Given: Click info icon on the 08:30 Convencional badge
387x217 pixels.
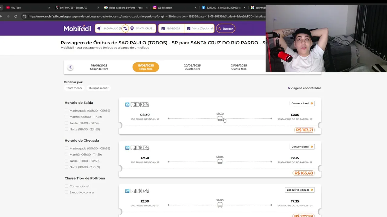Looking at the screenshot, I should click(312, 103).
